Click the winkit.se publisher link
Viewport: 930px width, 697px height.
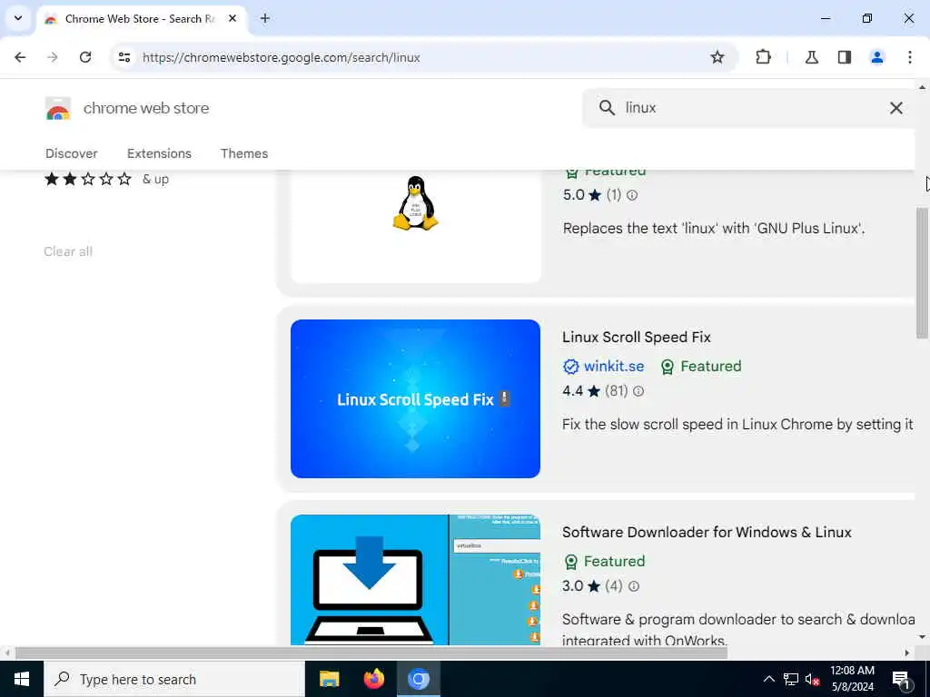pos(614,367)
